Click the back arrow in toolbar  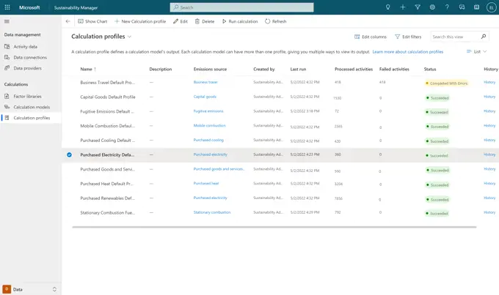click(x=68, y=21)
